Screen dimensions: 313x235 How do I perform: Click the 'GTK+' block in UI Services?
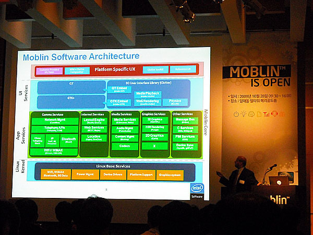coord(71,102)
